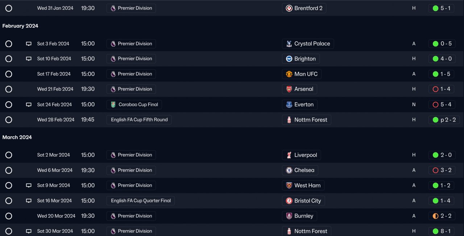Viewport: 464px width, 236px height.
Task: Open the Brighton team link
Action: click(x=301, y=59)
